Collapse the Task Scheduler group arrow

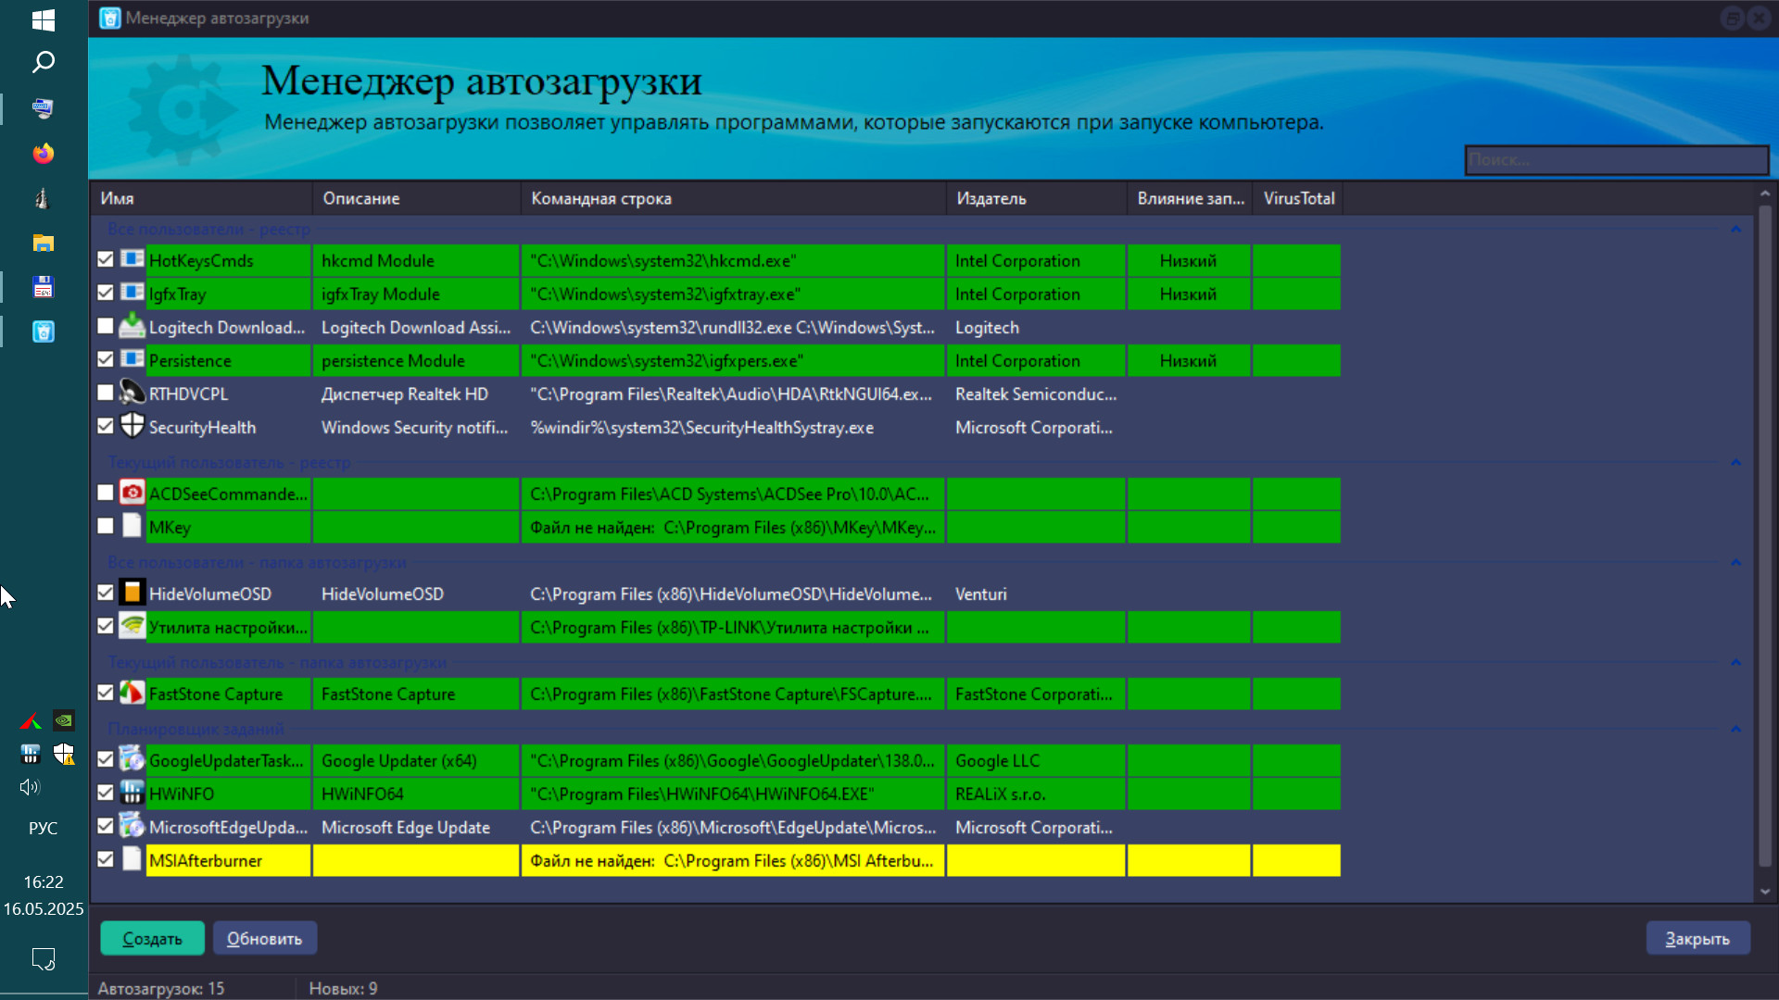(1735, 729)
